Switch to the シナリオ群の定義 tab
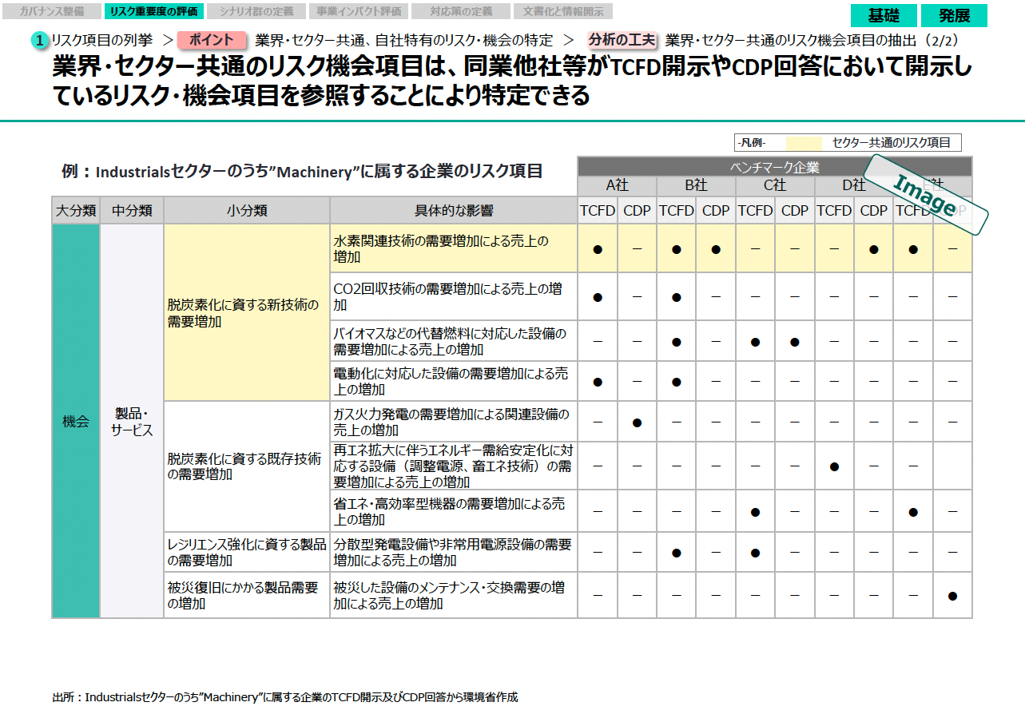1025x726 pixels. pyautogui.click(x=256, y=12)
